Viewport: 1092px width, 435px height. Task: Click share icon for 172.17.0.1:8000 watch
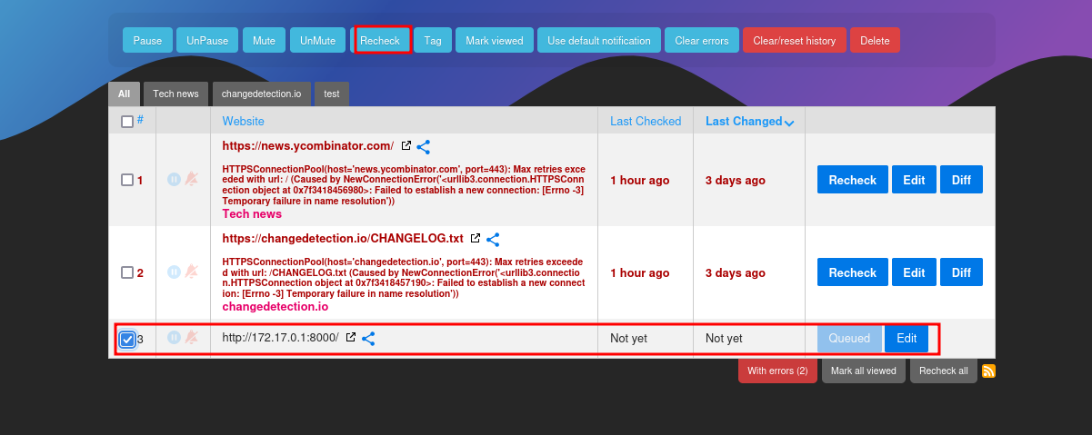(x=368, y=339)
